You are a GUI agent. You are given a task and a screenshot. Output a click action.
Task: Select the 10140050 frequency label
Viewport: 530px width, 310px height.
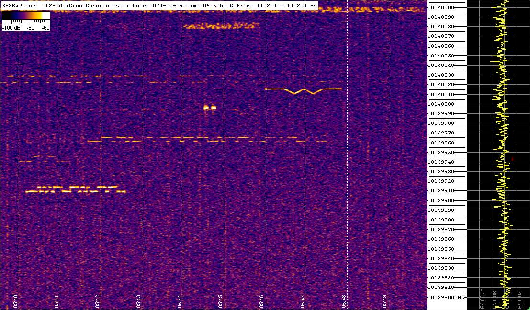tap(440, 55)
